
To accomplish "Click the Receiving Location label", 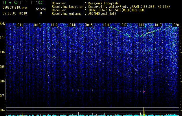I will [x=67, y=7].
